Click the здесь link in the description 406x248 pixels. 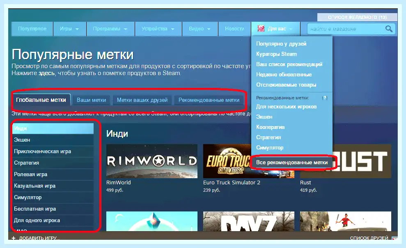47,73
